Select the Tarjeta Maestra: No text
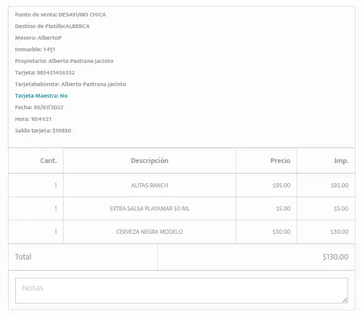361x315 pixels. (41, 96)
